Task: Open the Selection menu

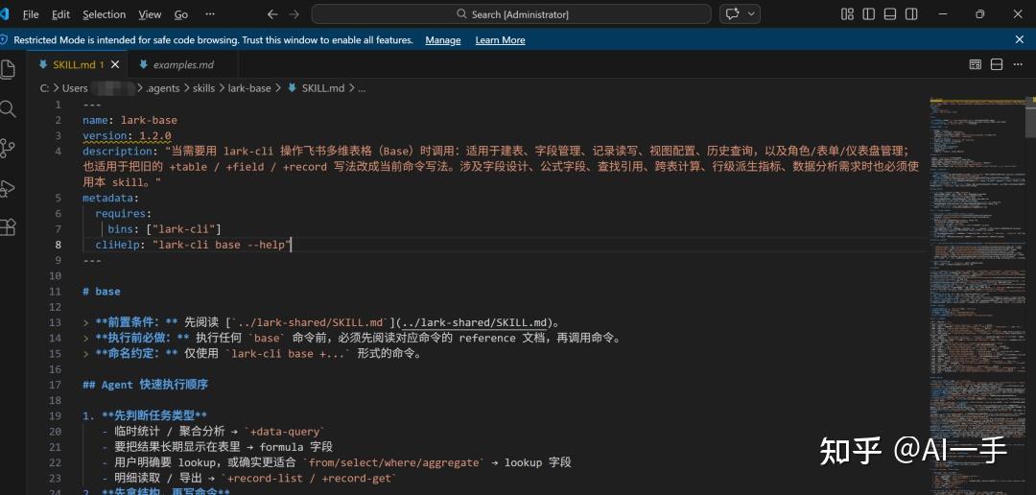Action: pyautogui.click(x=104, y=13)
